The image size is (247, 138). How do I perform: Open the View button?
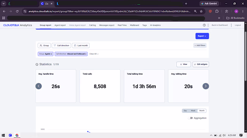pyautogui.click(x=184, y=64)
